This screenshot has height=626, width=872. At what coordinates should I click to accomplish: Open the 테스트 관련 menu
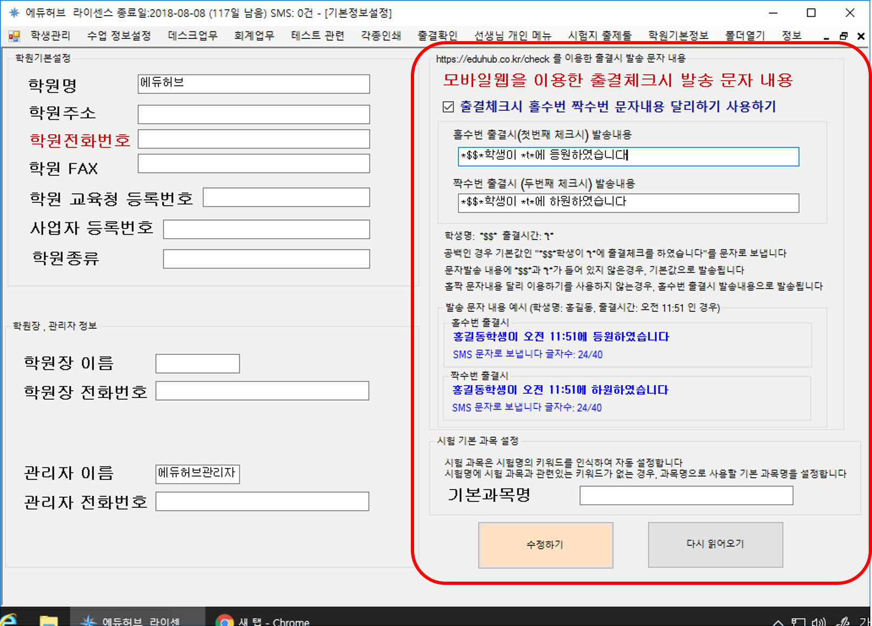pyautogui.click(x=318, y=36)
